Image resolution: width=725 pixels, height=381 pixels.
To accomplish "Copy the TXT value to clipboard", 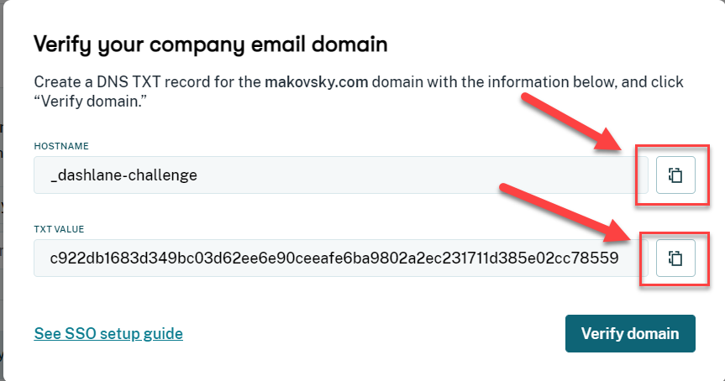I will 675,258.
